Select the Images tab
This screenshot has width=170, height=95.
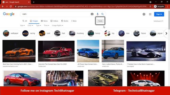tap(34, 21)
